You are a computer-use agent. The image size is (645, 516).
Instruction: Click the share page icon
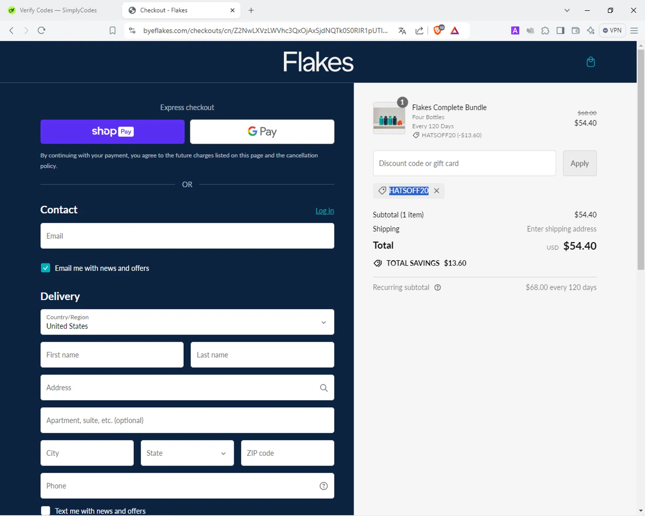(419, 31)
